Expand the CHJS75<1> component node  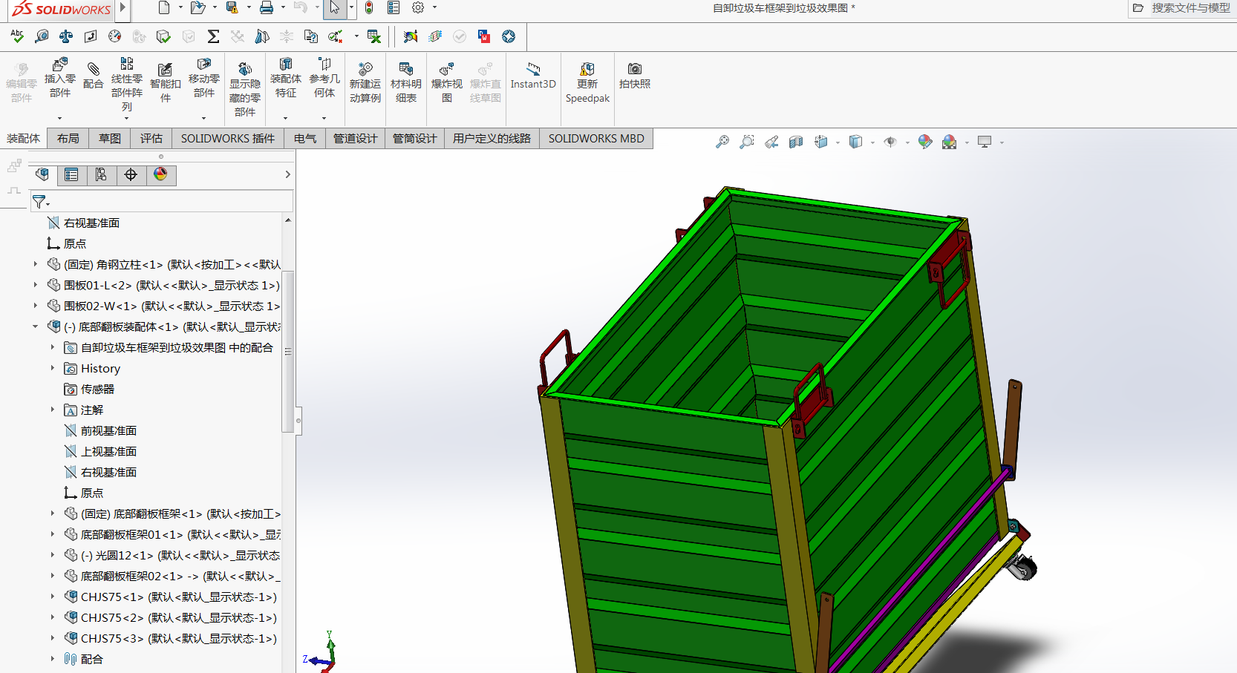pos(52,597)
